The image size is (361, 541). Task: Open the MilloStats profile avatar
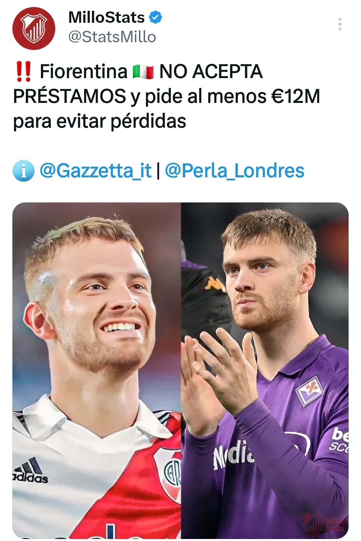(34, 28)
